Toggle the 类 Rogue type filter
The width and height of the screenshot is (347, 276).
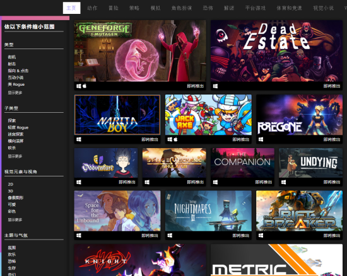pos(16,84)
